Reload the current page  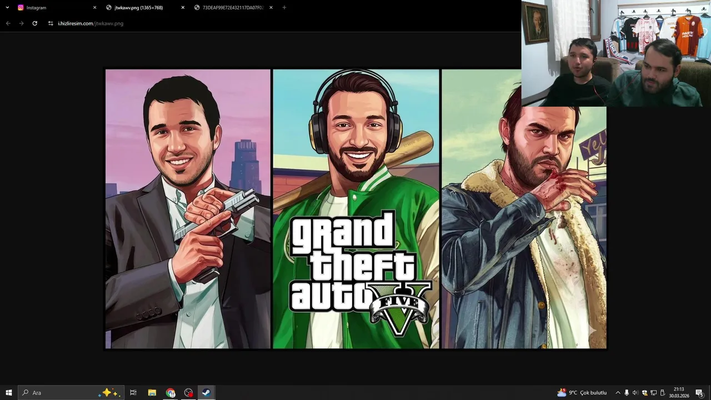[34, 23]
